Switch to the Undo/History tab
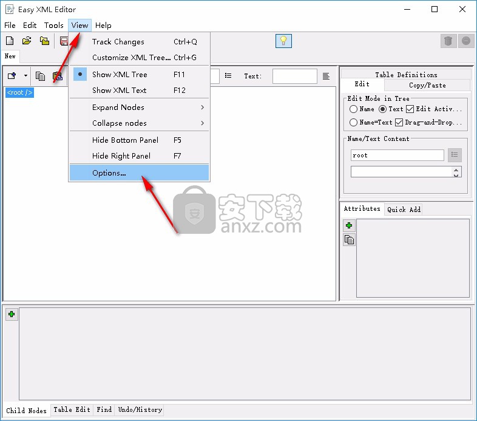Viewport: 477px width, 421px height. [x=140, y=409]
